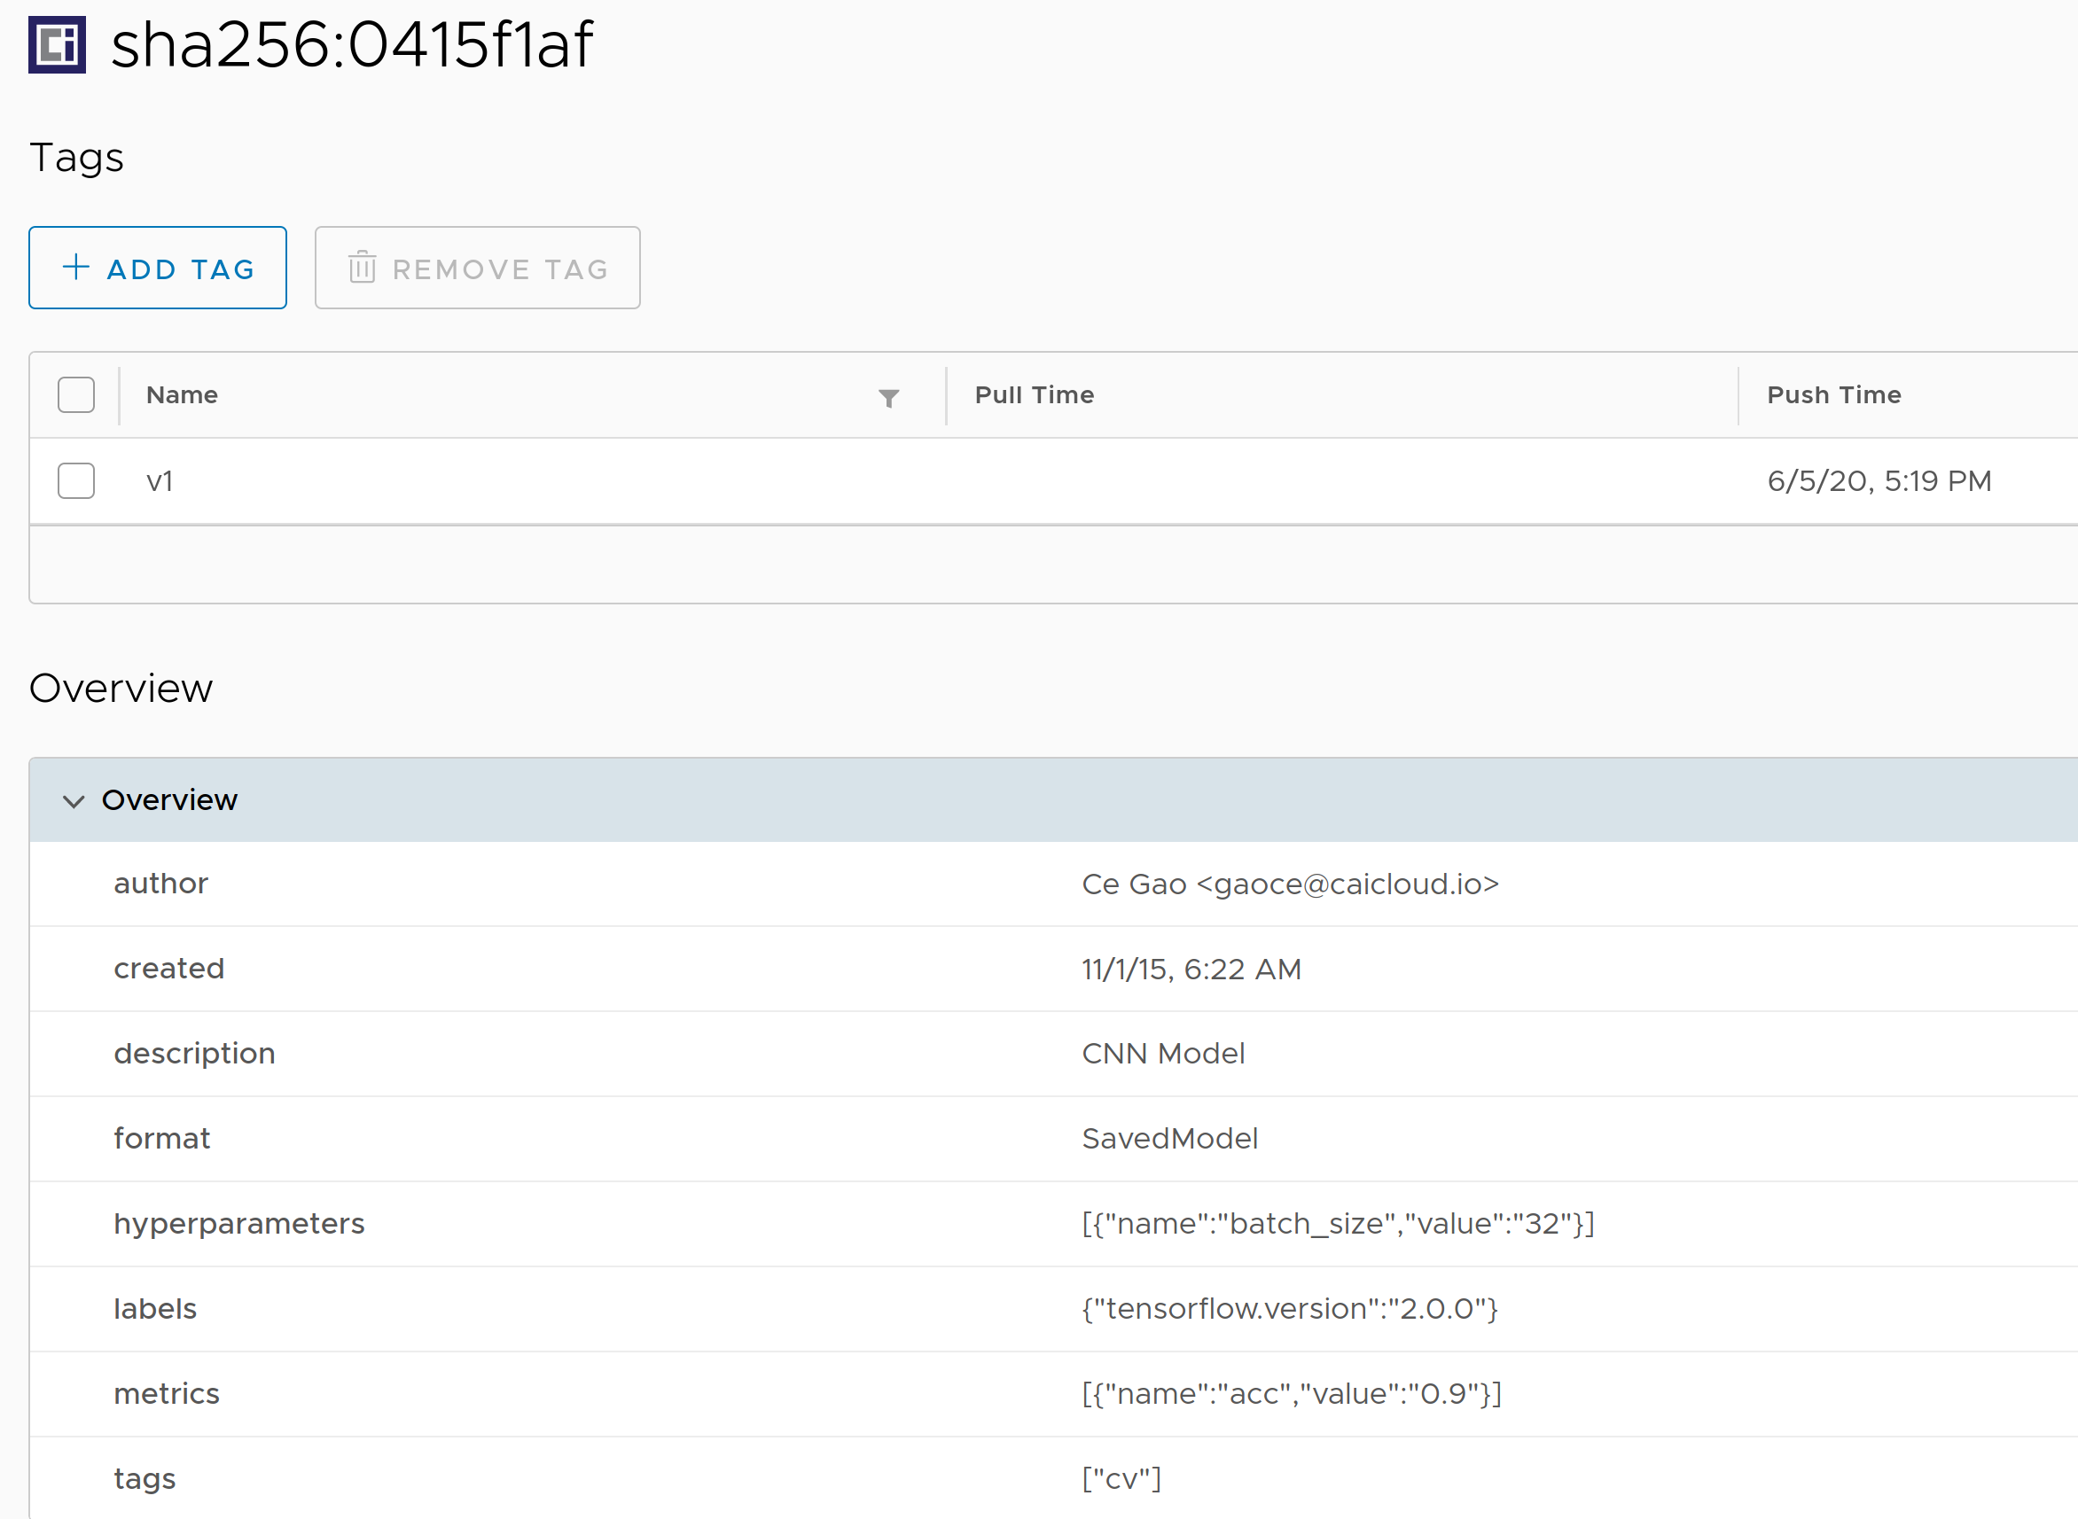Click the Push Time column header
2078x1519 pixels.
tap(1833, 395)
